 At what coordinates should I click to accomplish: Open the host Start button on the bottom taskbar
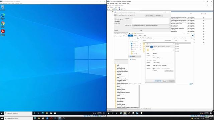click(2, 118)
